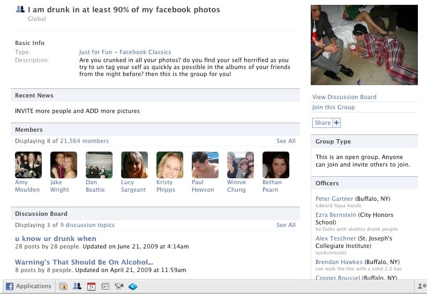Click the group title 'I am drunk in at least 90%'
The height and width of the screenshot is (294, 427).
point(124,10)
